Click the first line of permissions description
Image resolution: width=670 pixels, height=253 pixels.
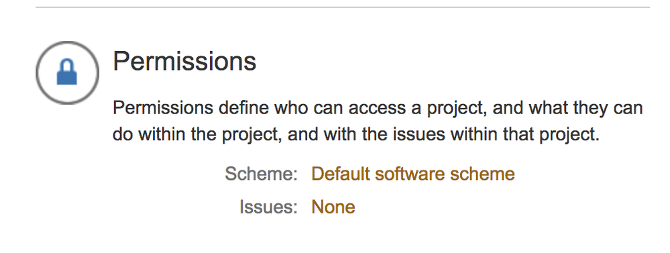[378, 107]
